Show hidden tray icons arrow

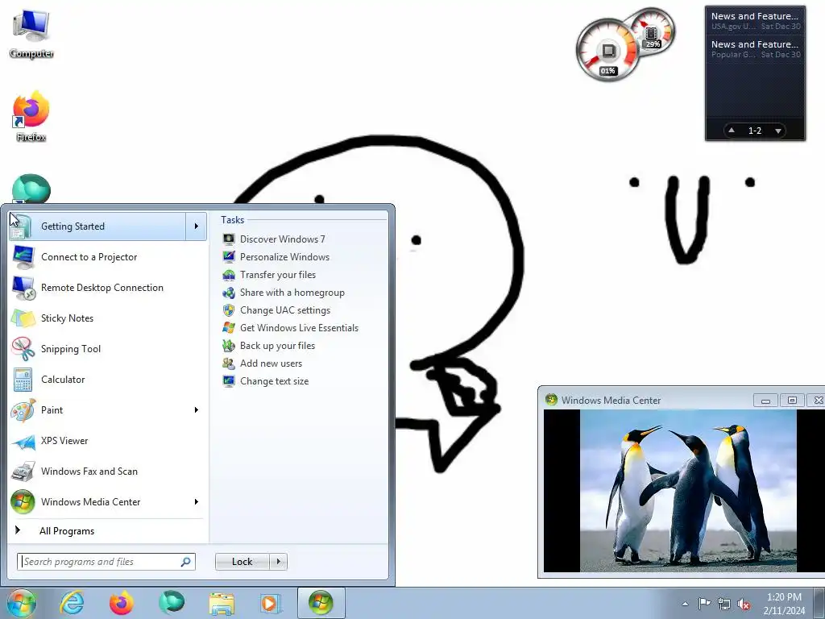pyautogui.click(x=685, y=604)
